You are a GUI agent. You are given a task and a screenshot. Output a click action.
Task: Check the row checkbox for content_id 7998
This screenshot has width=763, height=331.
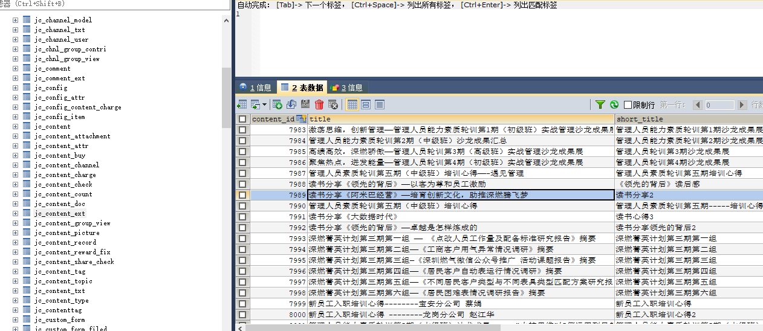click(242, 293)
